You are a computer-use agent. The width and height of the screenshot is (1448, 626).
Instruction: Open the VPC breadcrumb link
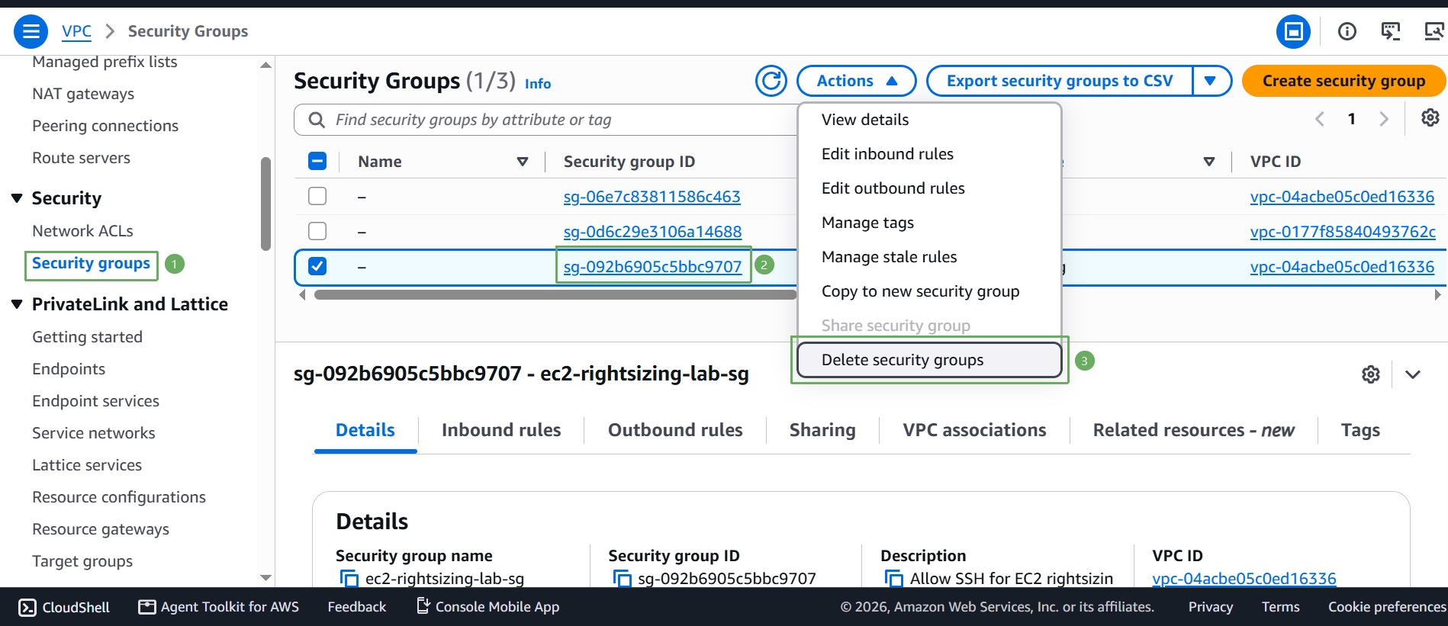(76, 31)
